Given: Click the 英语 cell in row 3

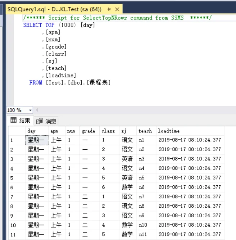Looking at the screenshot, I should coord(128,159).
